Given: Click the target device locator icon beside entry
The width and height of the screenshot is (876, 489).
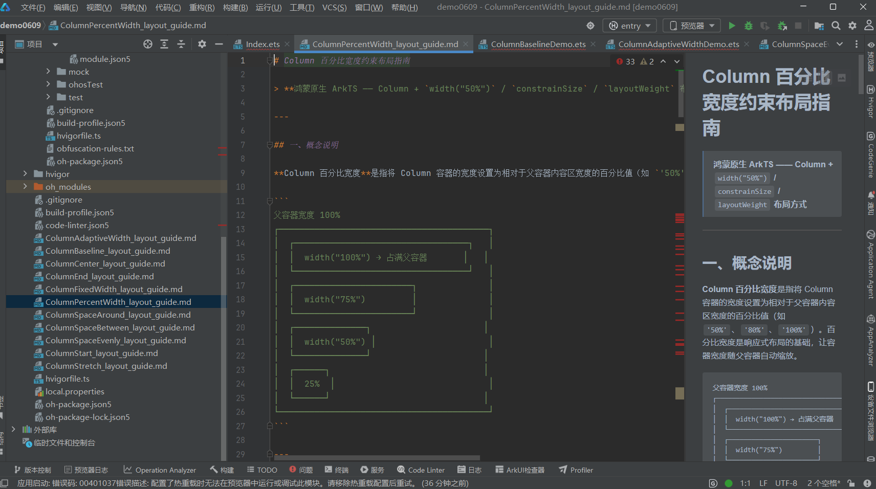Looking at the screenshot, I should point(590,26).
